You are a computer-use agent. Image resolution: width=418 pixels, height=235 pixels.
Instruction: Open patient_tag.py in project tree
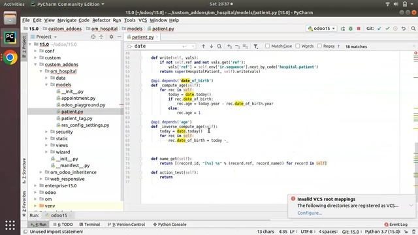[77, 118]
